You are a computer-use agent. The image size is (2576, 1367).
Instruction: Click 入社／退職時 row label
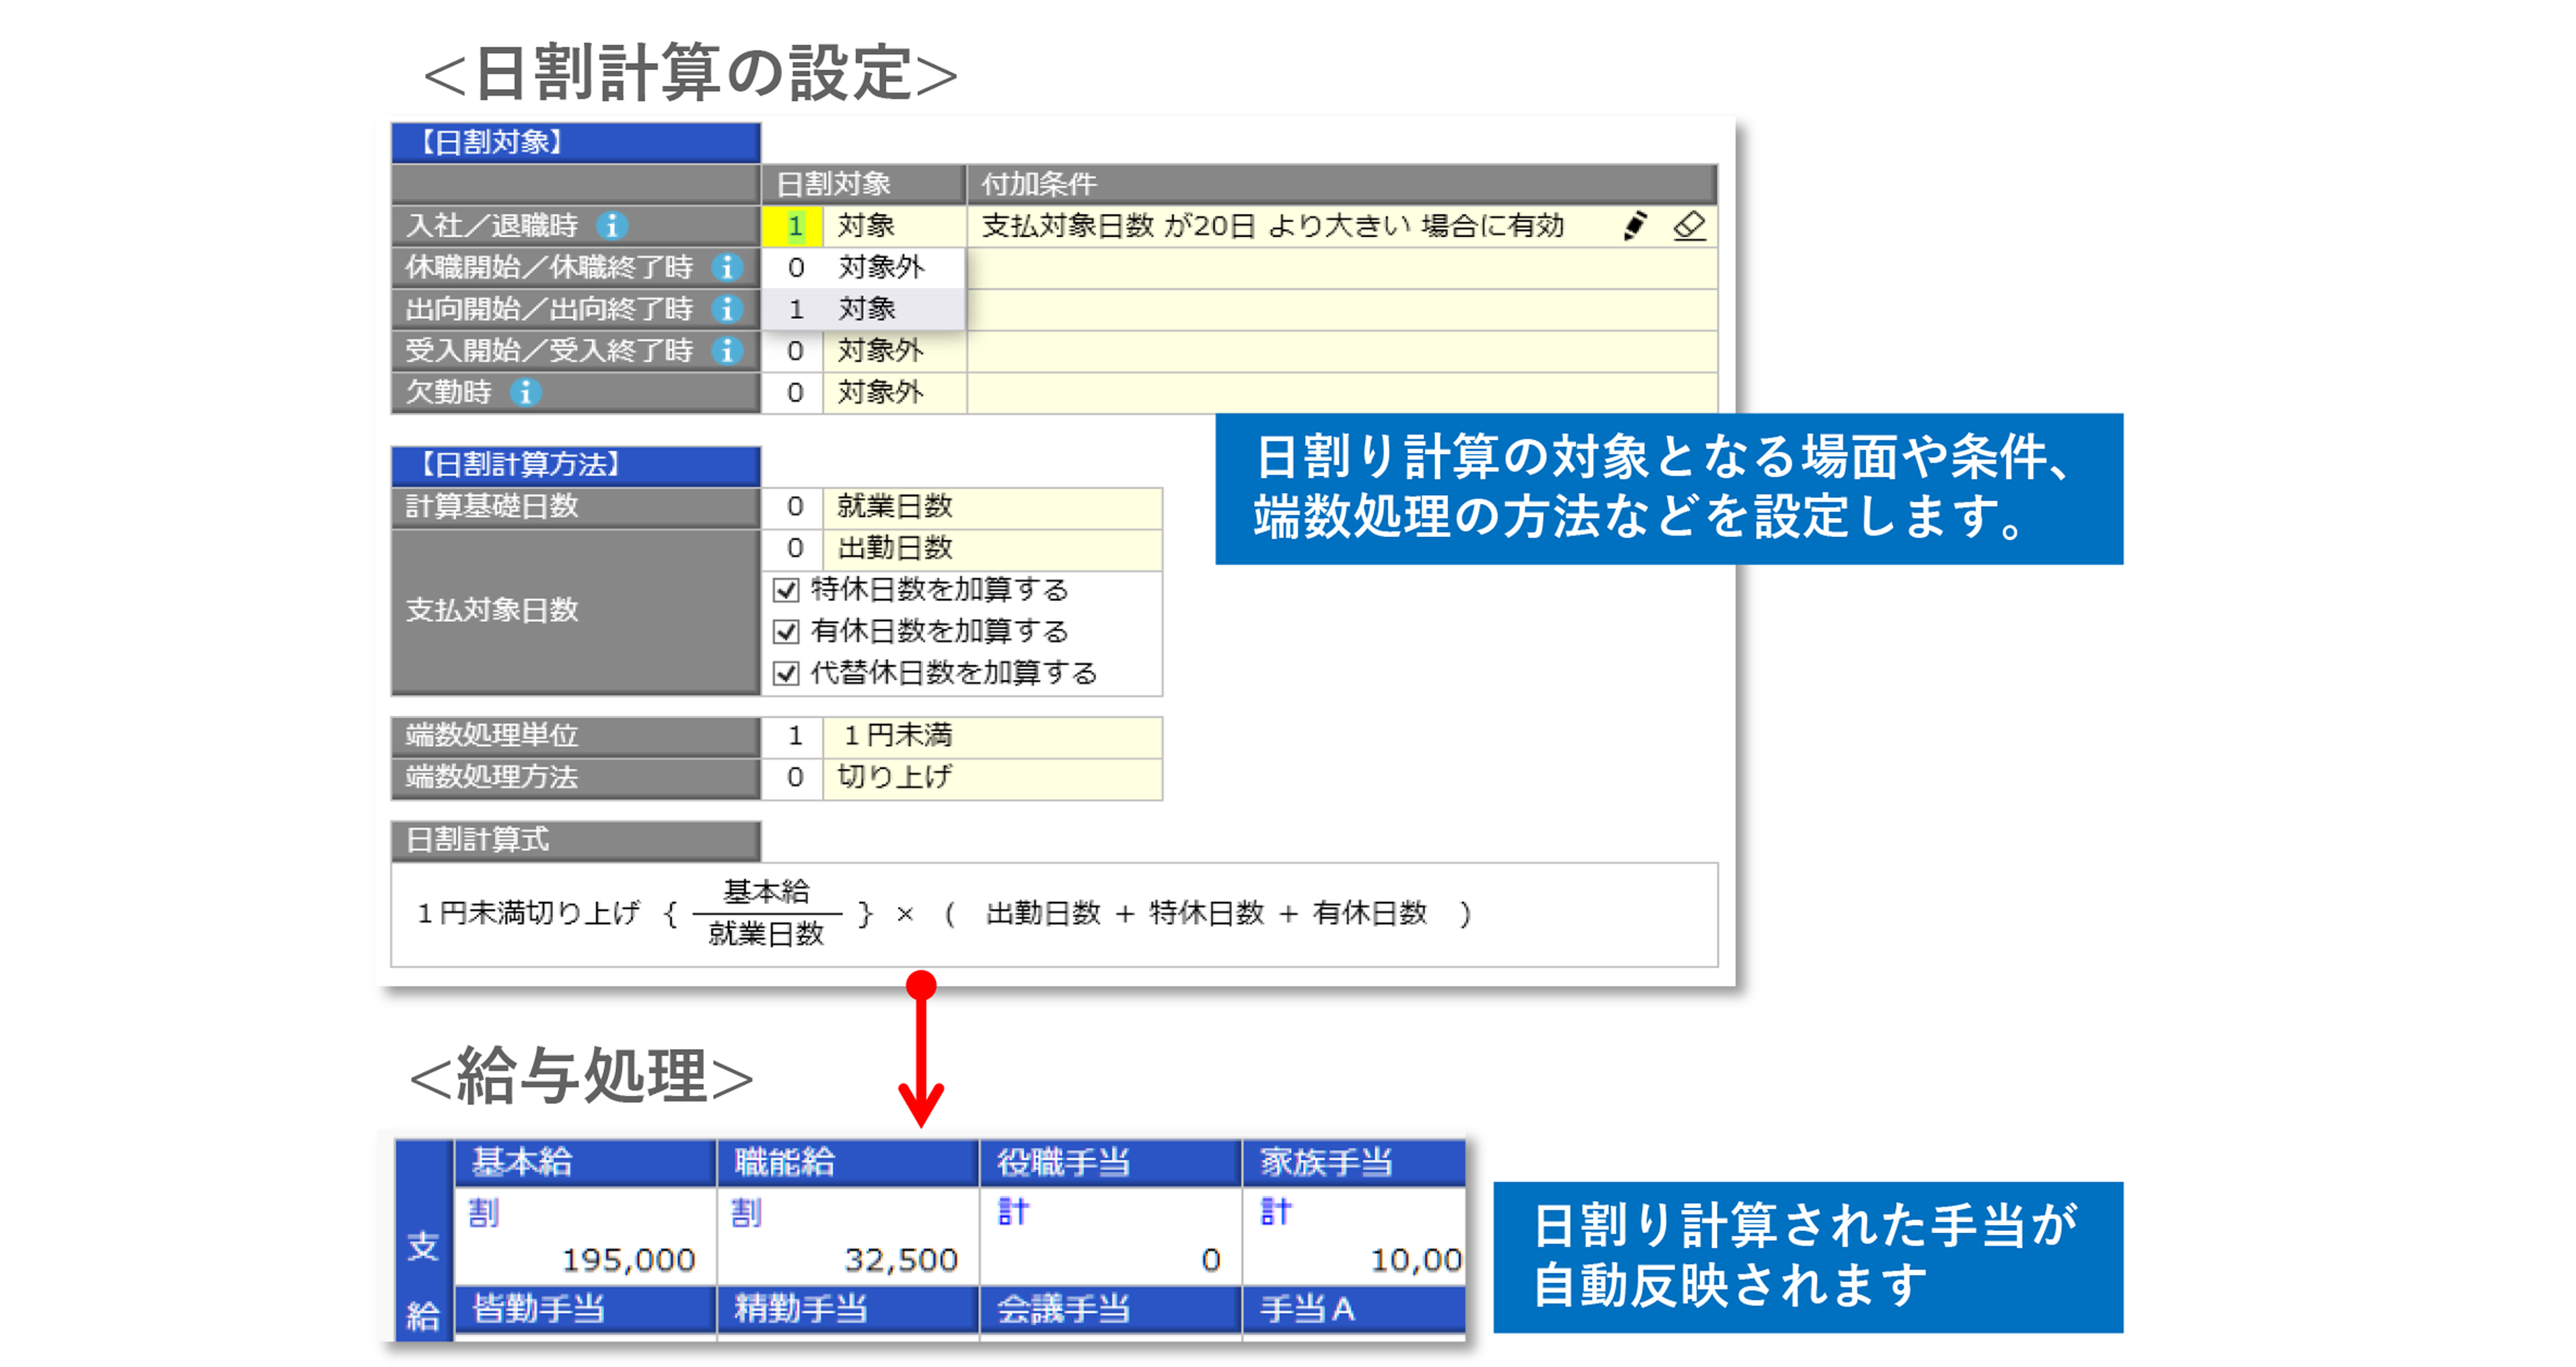pyautogui.click(x=492, y=226)
